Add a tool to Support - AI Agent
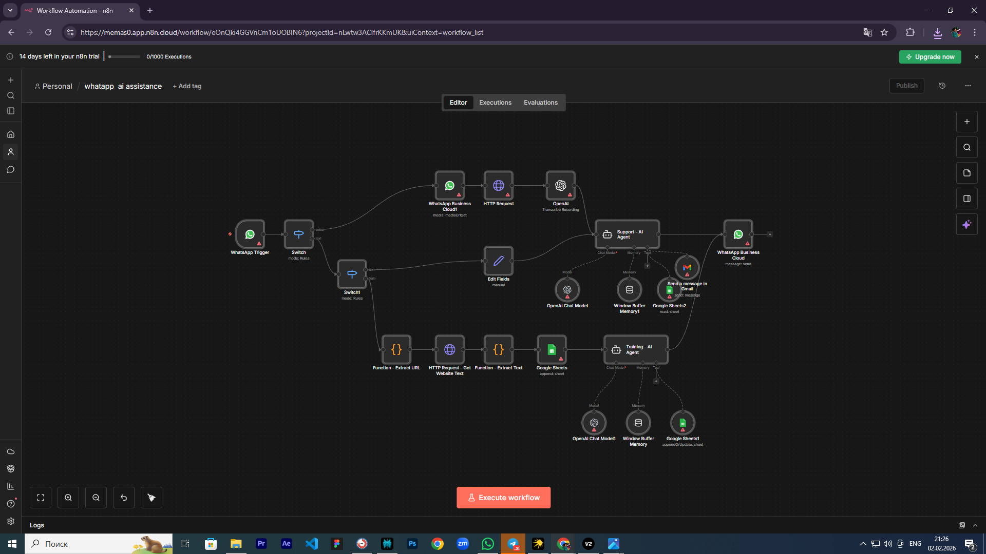 pyautogui.click(x=647, y=266)
